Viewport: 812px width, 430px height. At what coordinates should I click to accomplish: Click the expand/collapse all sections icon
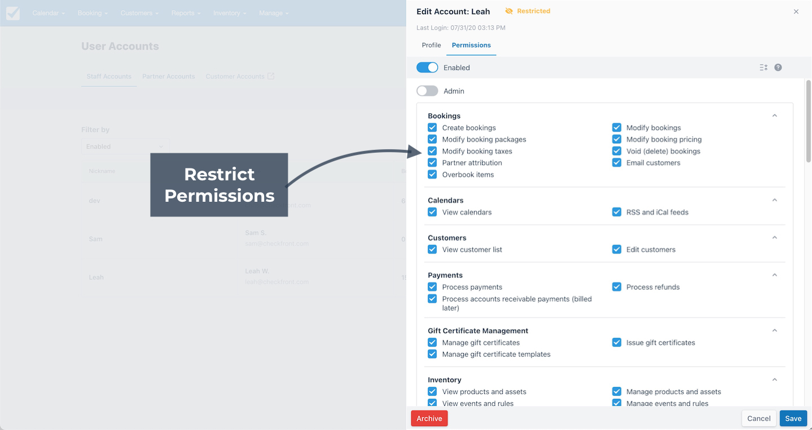pos(763,68)
